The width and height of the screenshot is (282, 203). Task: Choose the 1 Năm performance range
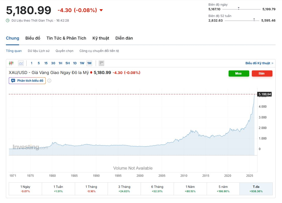pos(190,189)
